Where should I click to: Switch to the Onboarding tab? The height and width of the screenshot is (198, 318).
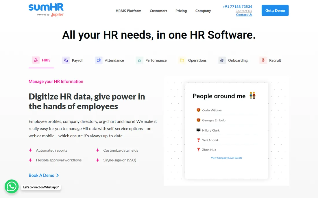[233, 60]
